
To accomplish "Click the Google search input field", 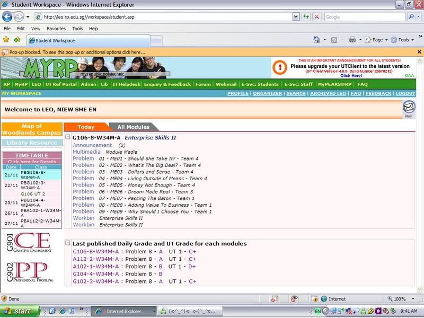I will (365, 17).
